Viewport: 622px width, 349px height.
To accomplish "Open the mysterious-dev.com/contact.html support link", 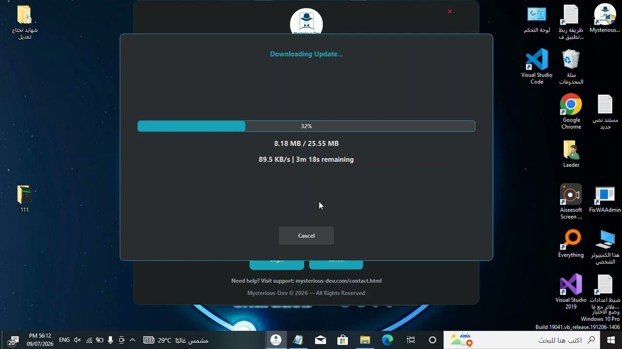I will (x=338, y=281).
